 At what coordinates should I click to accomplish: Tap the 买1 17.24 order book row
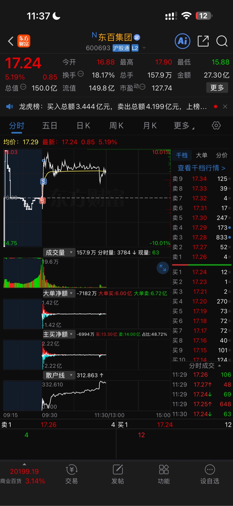pyautogui.click(x=201, y=272)
